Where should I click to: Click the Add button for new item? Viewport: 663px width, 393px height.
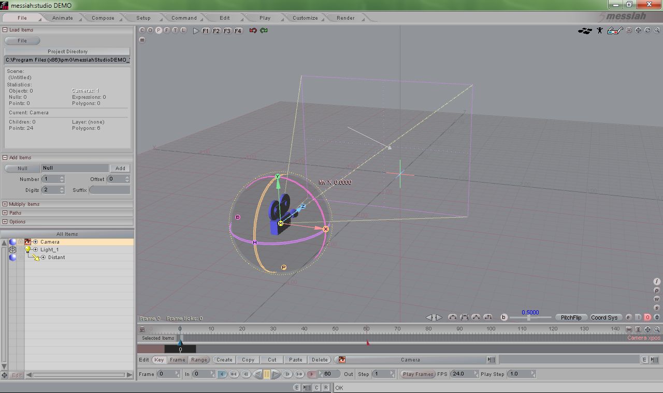click(x=120, y=168)
